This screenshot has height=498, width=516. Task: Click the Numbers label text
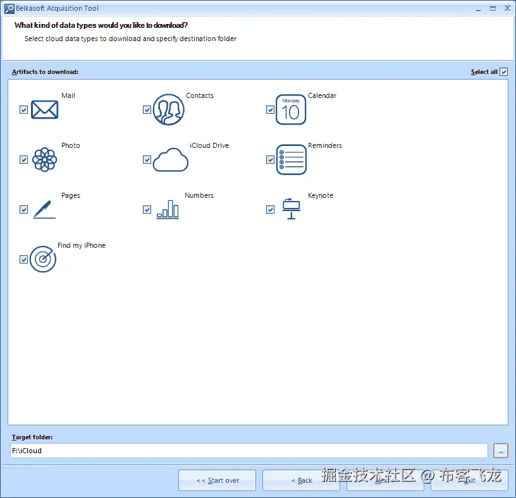pos(199,195)
